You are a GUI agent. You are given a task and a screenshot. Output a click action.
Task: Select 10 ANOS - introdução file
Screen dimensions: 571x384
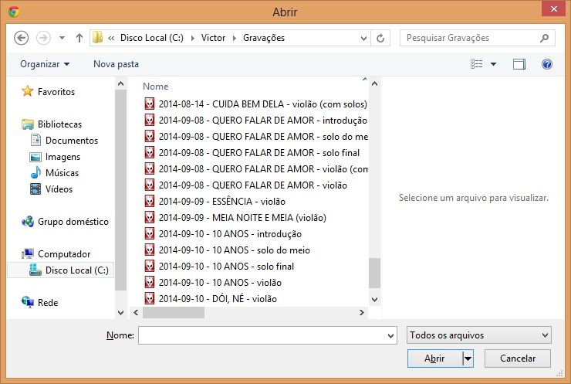click(x=223, y=234)
